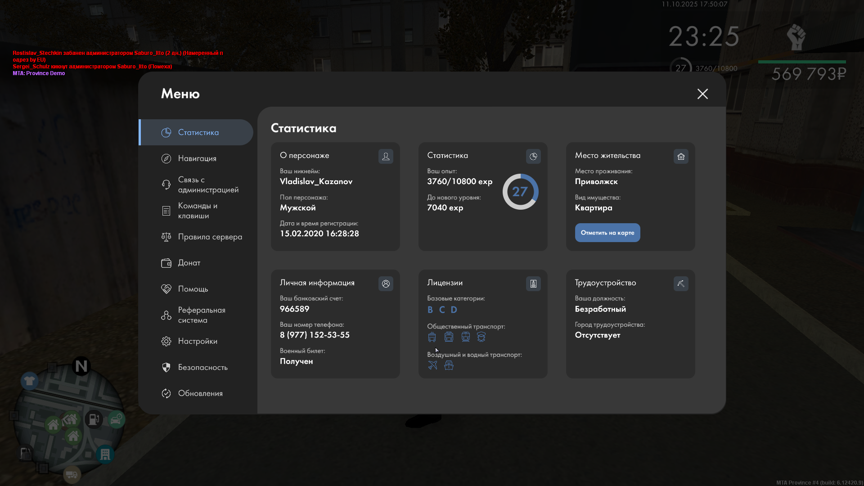Click the pie chart icon in Статистика card
Image resolution: width=864 pixels, height=486 pixels.
(x=533, y=156)
